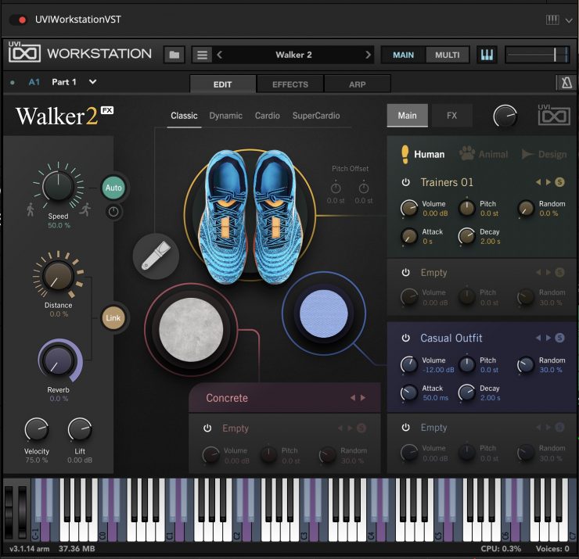Select next Concrete surface with right arrow

tap(362, 398)
